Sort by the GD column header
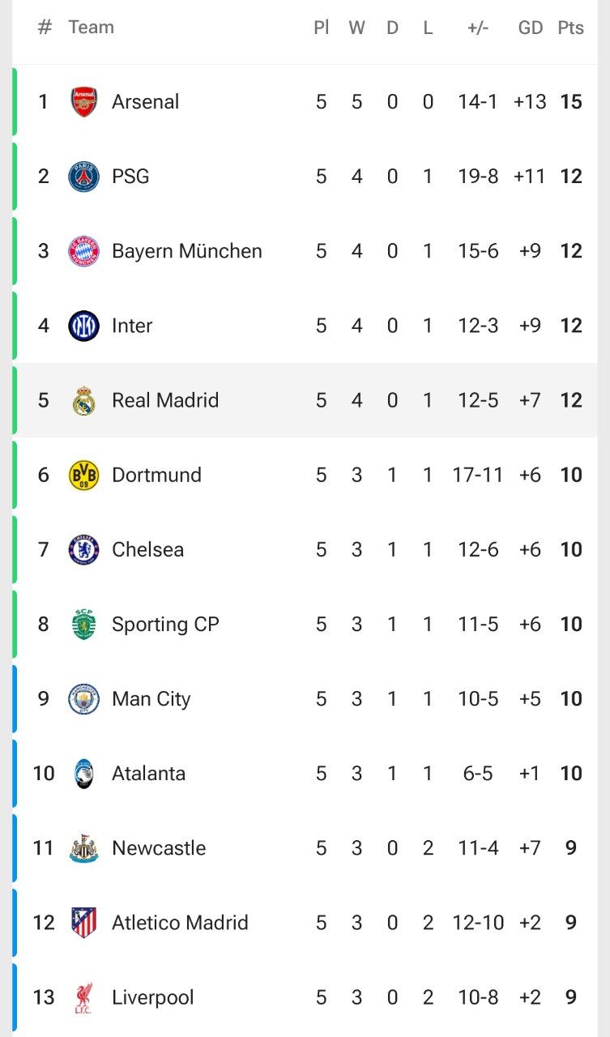610x1037 pixels. click(530, 28)
